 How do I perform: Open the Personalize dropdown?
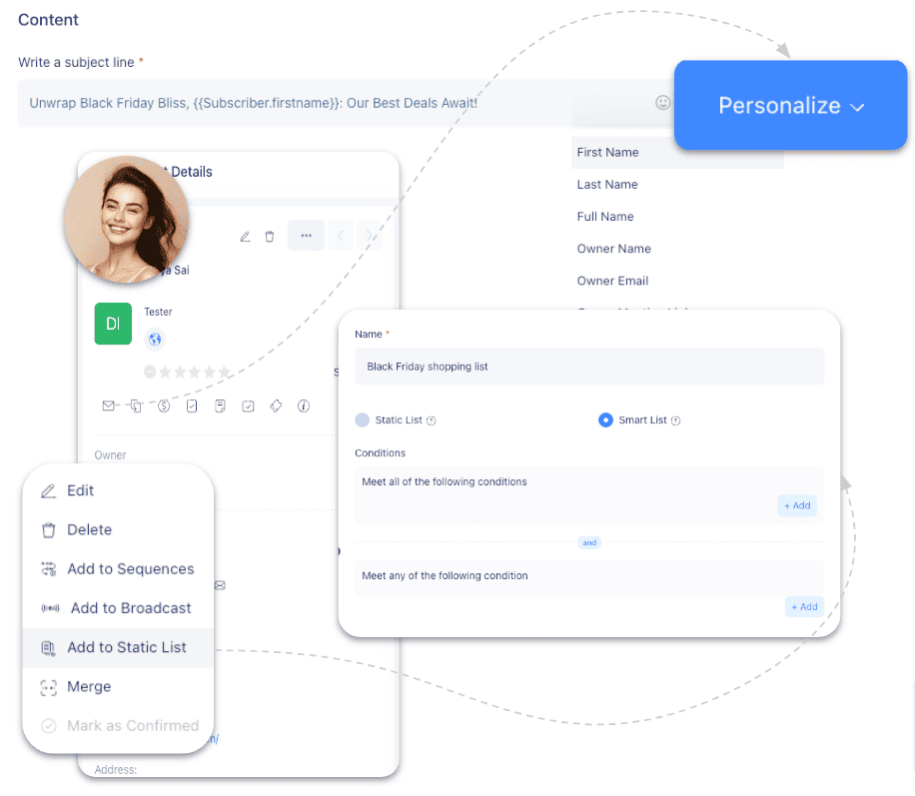tap(790, 106)
